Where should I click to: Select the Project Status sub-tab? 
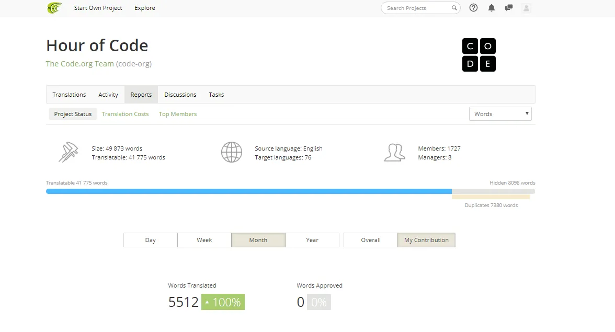pos(73,114)
